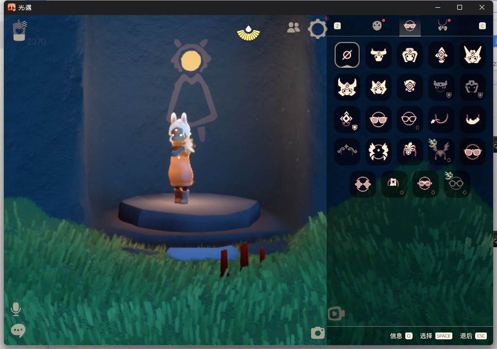Click the red candles in the grass

243,259
